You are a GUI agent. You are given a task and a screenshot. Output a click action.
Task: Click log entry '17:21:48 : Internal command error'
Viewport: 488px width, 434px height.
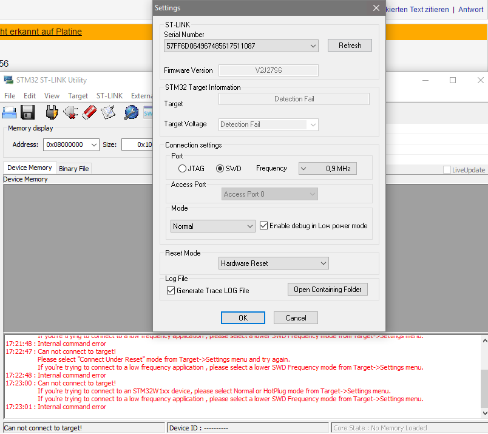coord(56,344)
